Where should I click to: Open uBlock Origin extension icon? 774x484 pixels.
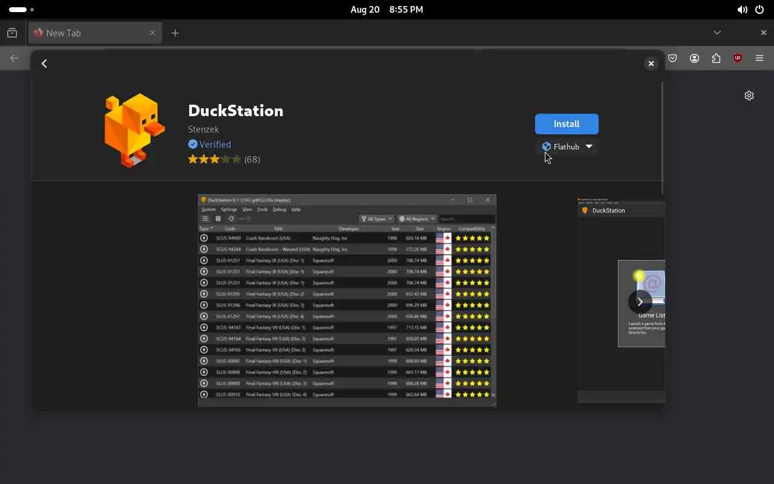(738, 58)
